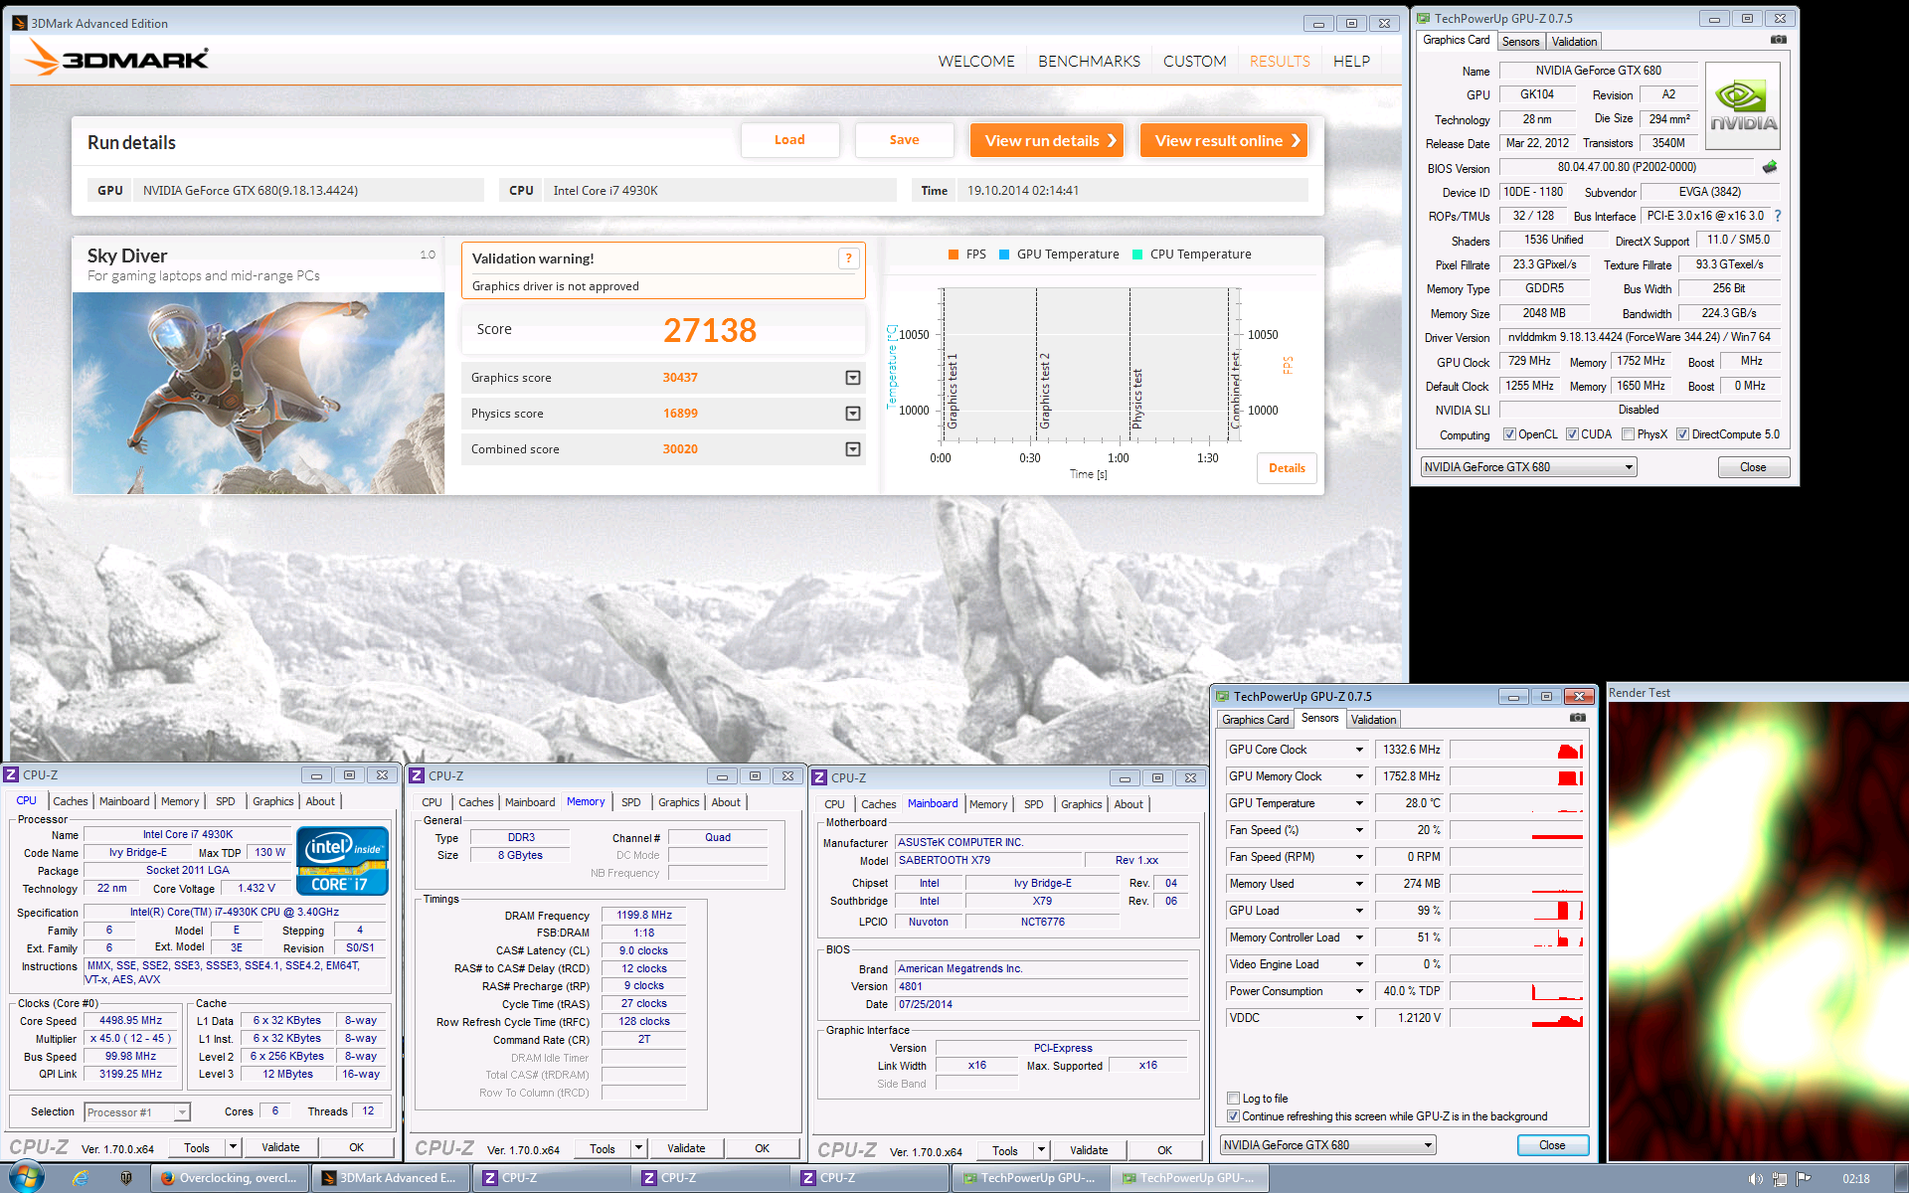Image resolution: width=1909 pixels, height=1193 pixels.
Task: Click the taskbar clock showing 02:18
Action: [1855, 1179]
